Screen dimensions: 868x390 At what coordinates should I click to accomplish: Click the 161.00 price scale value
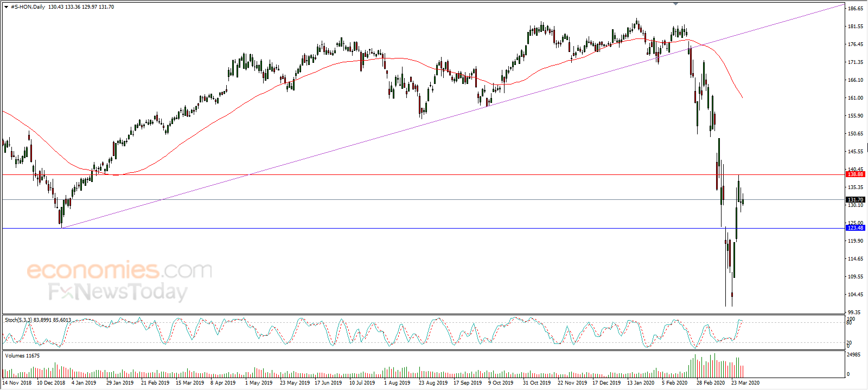[x=855, y=98]
